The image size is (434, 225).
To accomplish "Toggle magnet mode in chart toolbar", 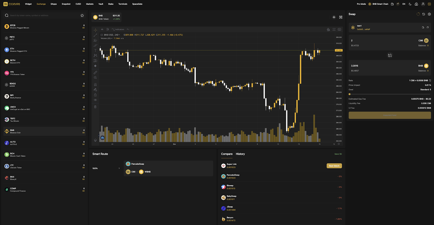I will click(95, 85).
